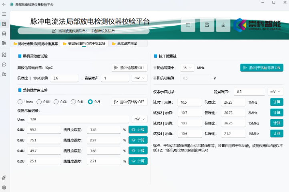Click the connection nodes icon near the sidebar bottom
The width and height of the screenshot is (289, 192).
click(4, 178)
